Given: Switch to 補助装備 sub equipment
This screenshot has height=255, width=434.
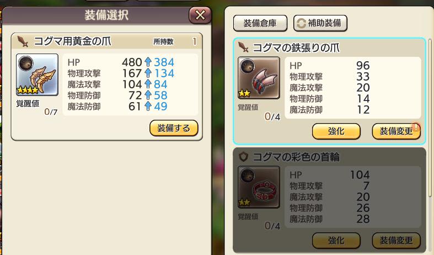Looking at the screenshot, I should point(320,23).
